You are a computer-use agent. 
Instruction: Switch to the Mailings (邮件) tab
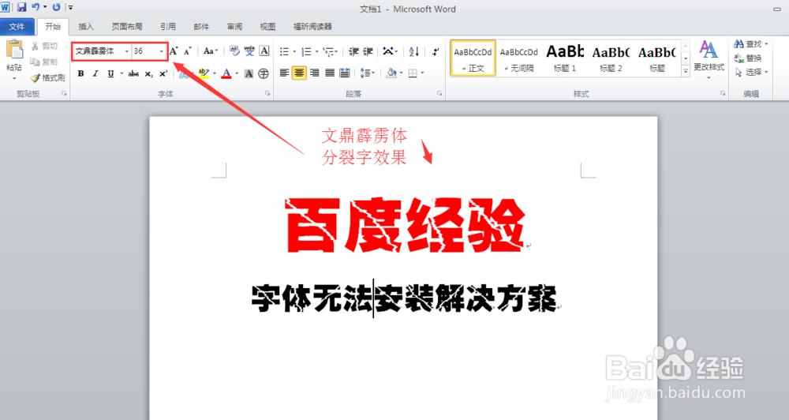coord(201,27)
